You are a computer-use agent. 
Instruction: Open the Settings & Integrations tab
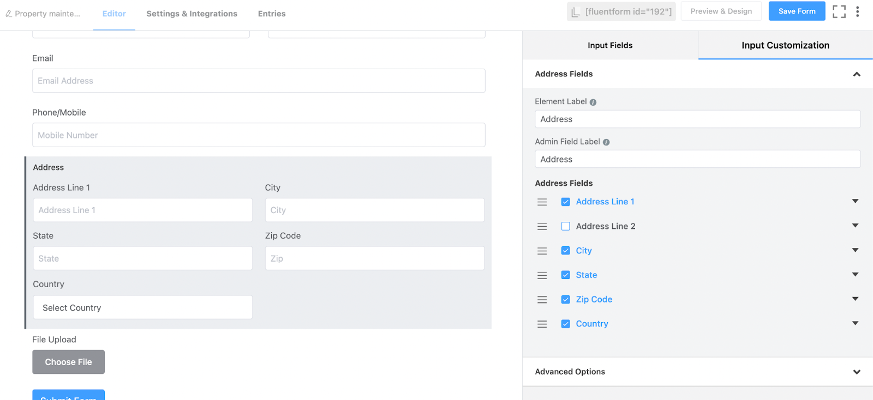tap(192, 14)
